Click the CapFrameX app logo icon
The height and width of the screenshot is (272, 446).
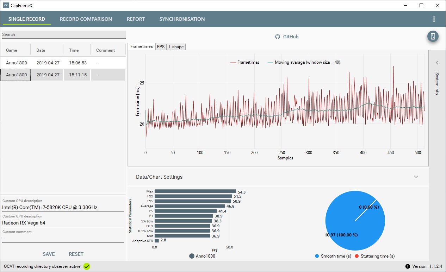(6, 5)
